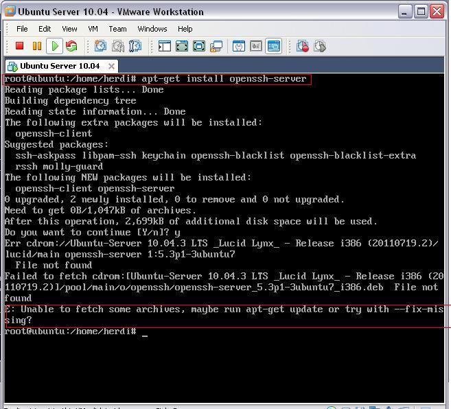Take a snapshot of the virtual machine

click(x=100, y=46)
